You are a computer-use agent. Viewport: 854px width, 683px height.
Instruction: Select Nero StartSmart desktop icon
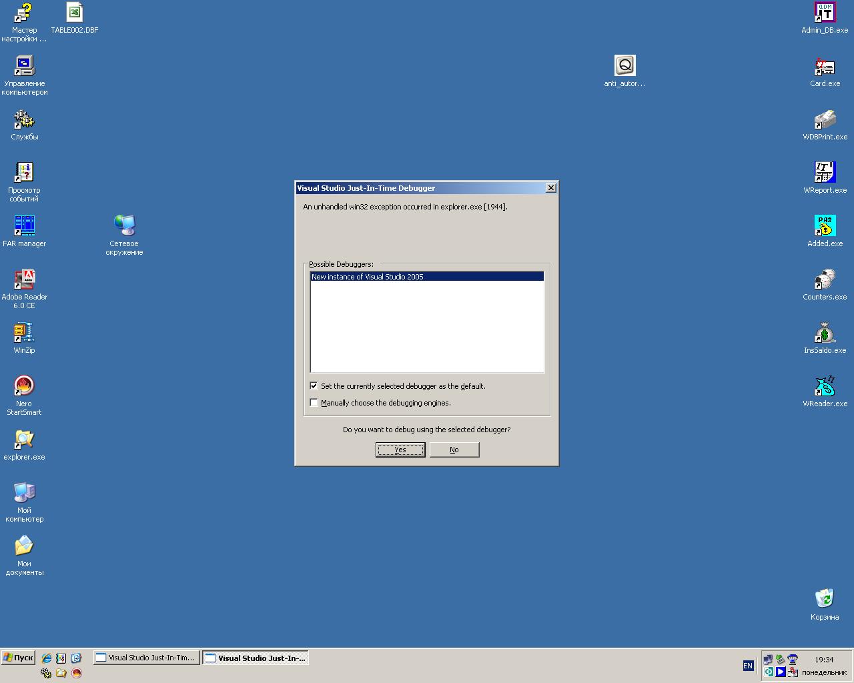[24, 386]
